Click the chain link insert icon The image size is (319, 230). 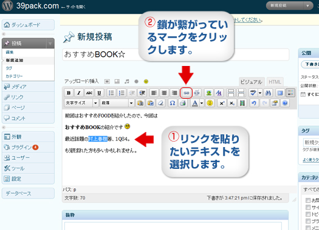pyautogui.click(x=186, y=93)
